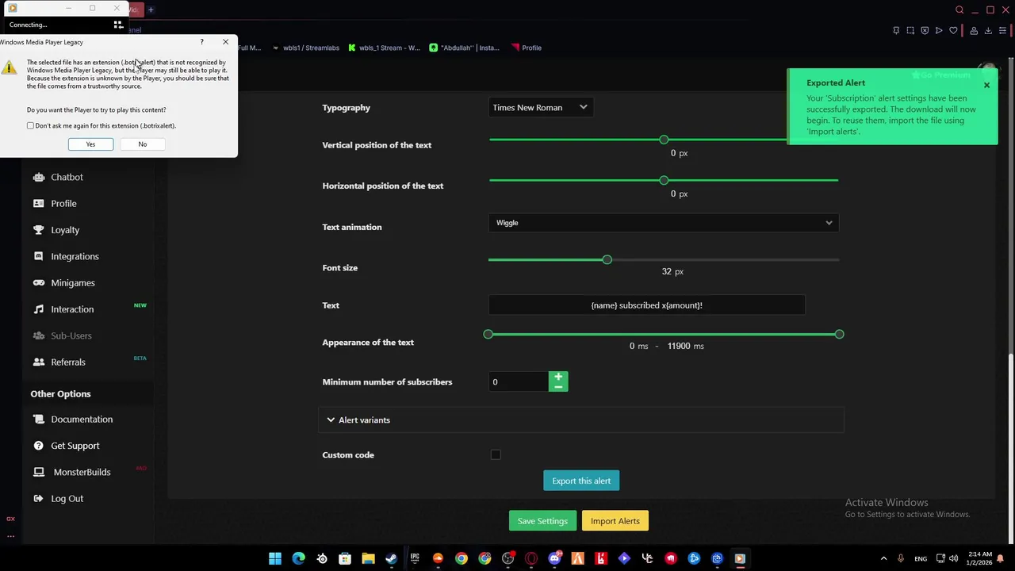Image resolution: width=1015 pixels, height=571 pixels.
Task: Click the Other Options sidebar heading
Action: (60, 393)
